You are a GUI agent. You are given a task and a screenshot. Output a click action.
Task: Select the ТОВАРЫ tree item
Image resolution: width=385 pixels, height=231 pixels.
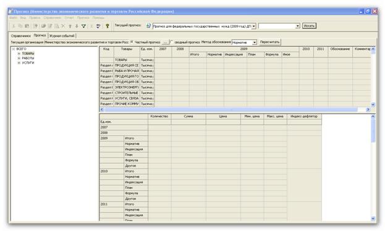point(28,54)
